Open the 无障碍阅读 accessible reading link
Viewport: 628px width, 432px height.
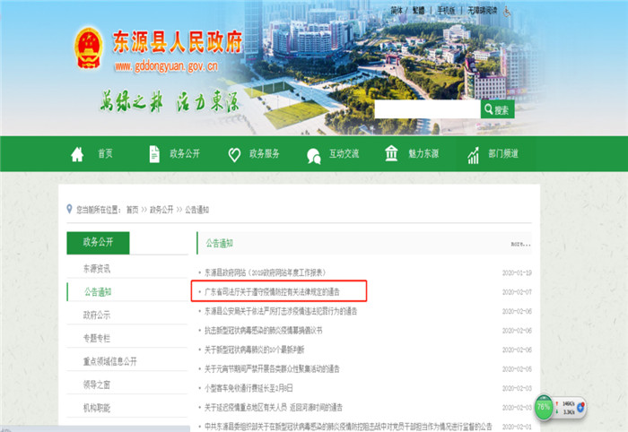[x=483, y=11]
